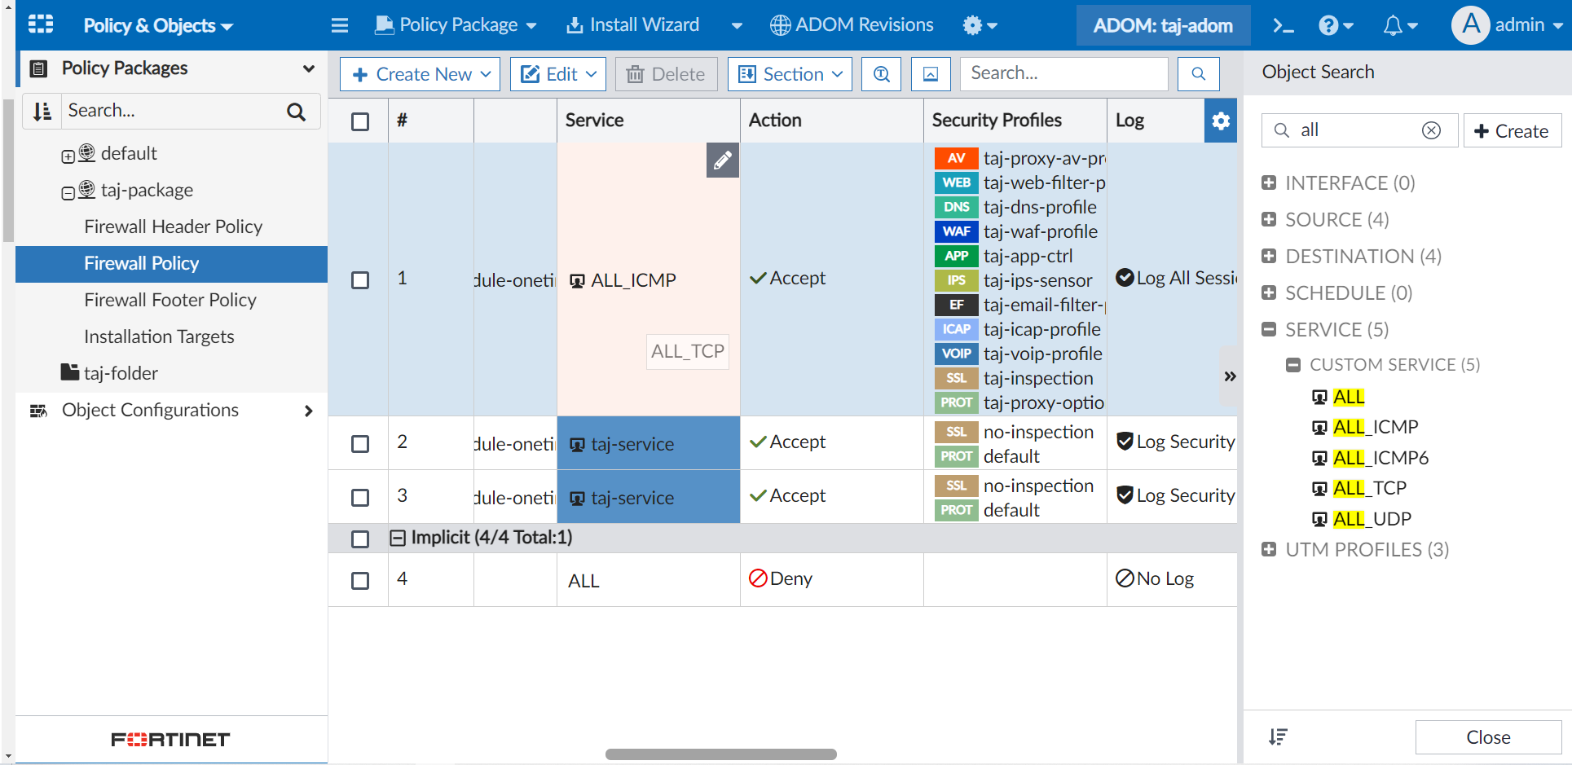Select Firewall Footer Policy
1572x765 pixels.
point(170,300)
